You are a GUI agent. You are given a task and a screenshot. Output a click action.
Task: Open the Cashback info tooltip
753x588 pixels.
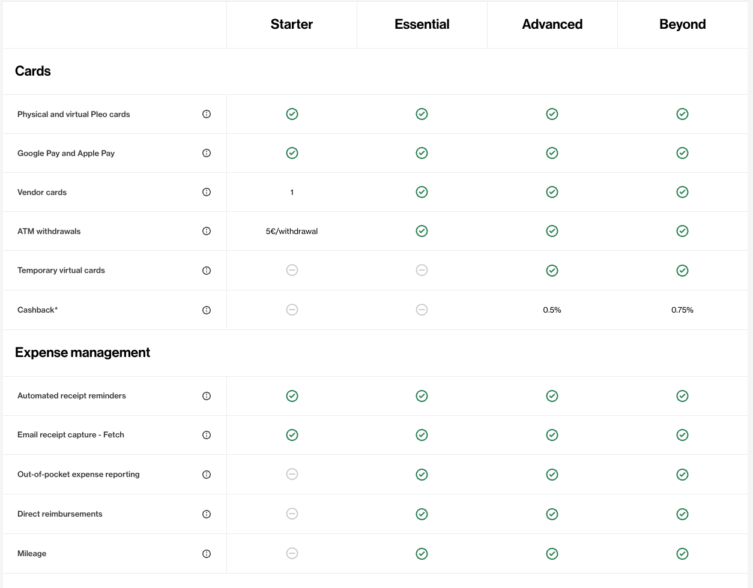207,310
